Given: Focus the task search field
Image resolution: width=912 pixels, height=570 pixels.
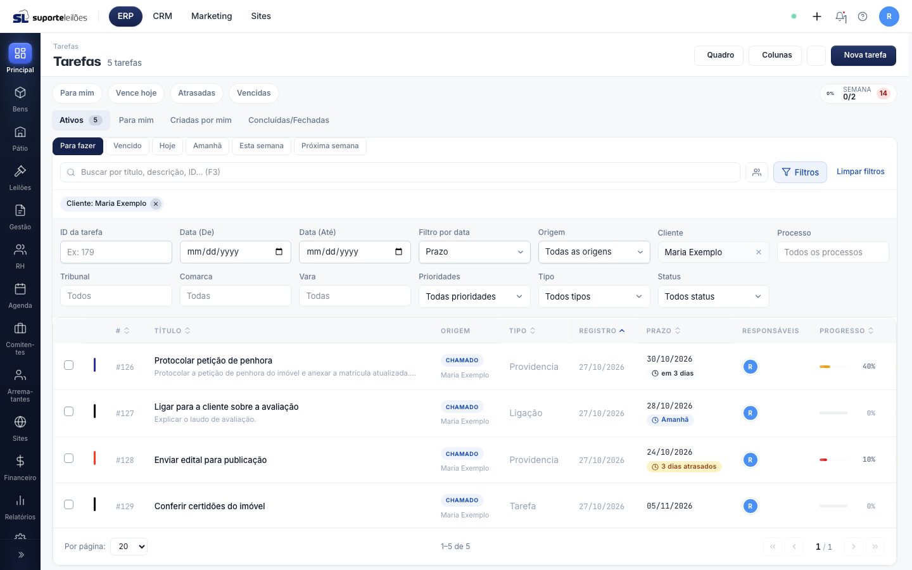Looking at the screenshot, I should tap(400, 172).
